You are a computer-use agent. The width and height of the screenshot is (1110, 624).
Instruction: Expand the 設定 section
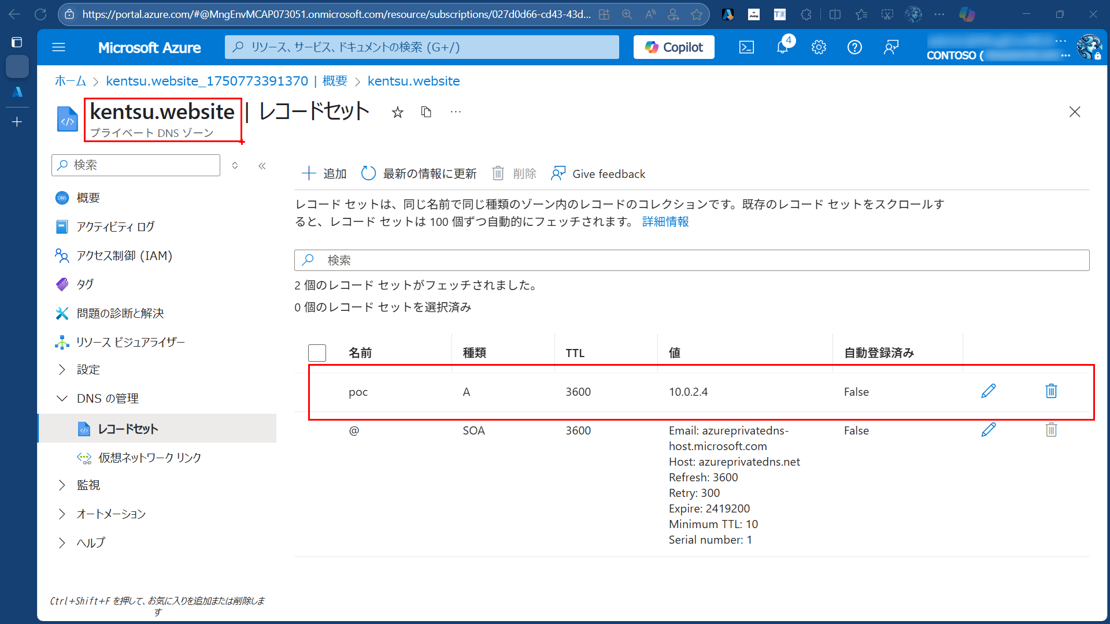88,370
